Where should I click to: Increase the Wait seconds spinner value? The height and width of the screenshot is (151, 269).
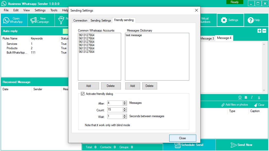[125, 115]
